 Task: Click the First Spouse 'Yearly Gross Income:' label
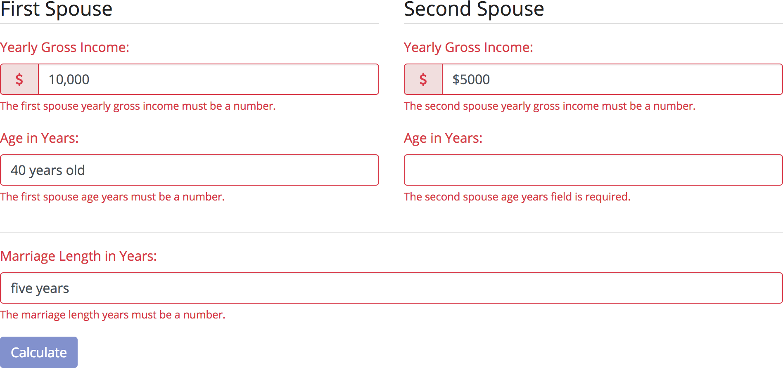point(65,47)
